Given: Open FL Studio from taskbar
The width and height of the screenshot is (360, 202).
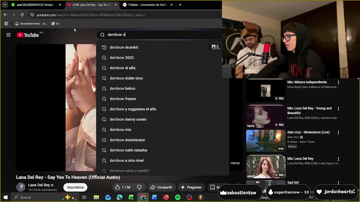Looking at the screenshot, I should coord(201,198).
